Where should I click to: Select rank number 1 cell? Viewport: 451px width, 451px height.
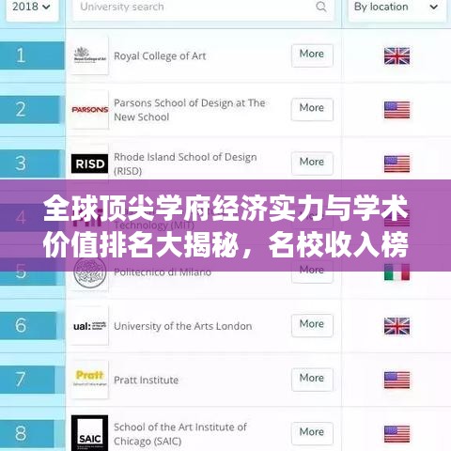pyautogui.click(x=32, y=55)
